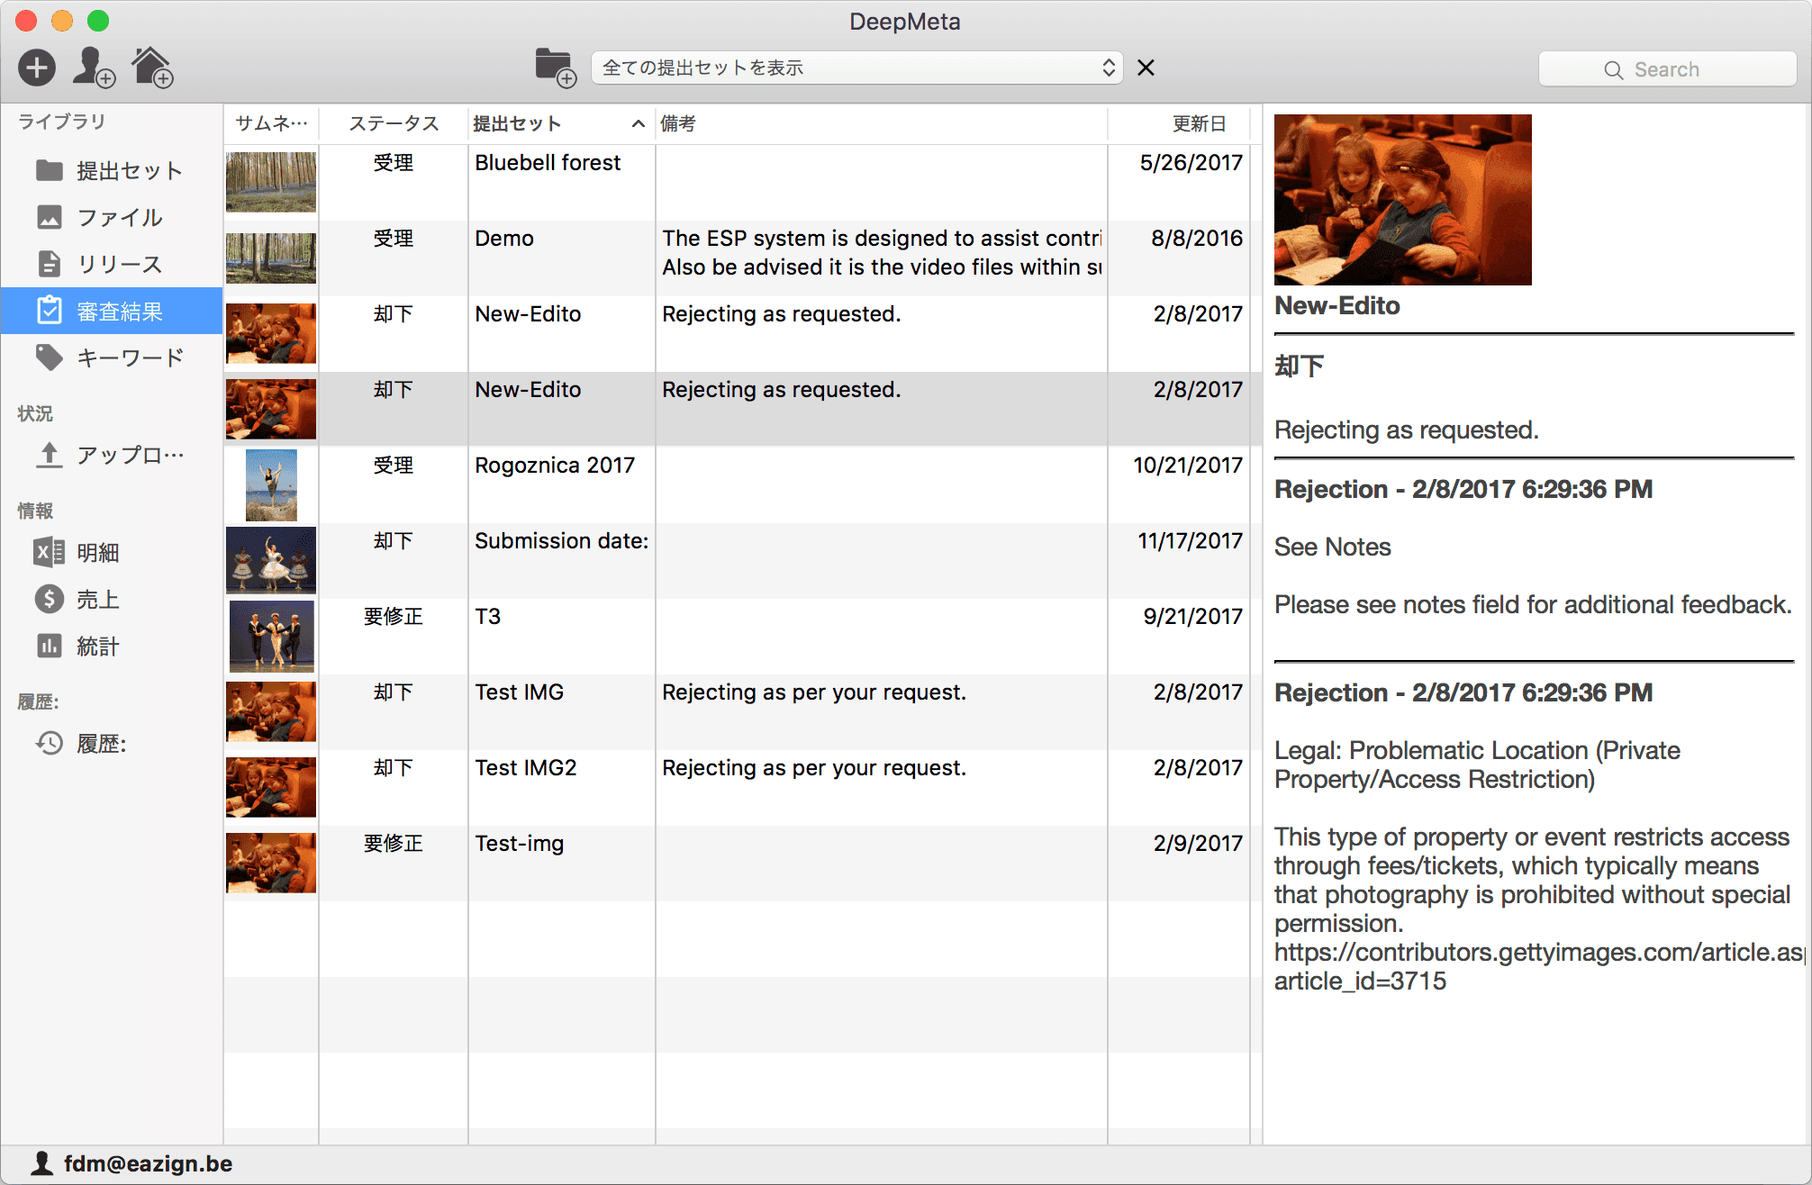This screenshot has height=1185, width=1812.
Task: Click the 'Submission date:' cell
Action: pos(562,541)
